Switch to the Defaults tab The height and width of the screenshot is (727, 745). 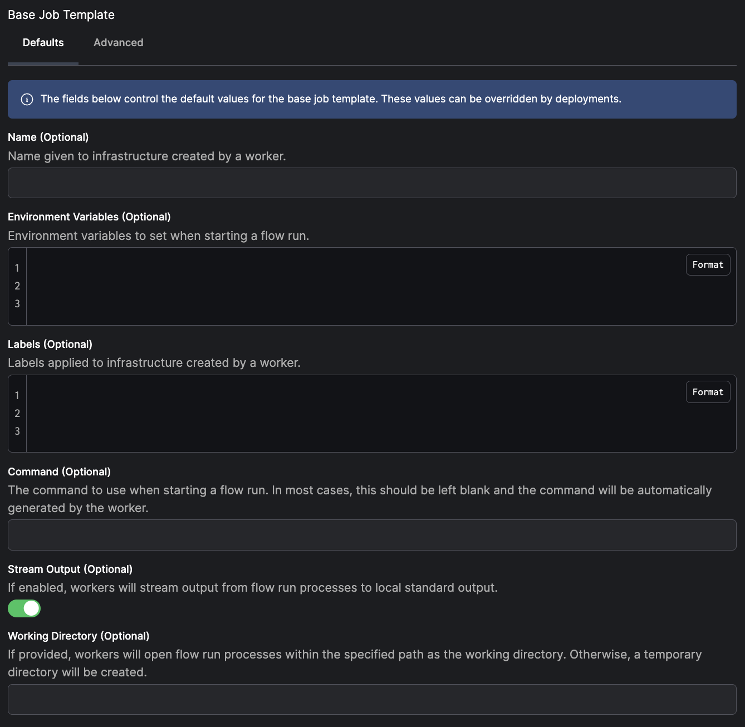pos(43,43)
